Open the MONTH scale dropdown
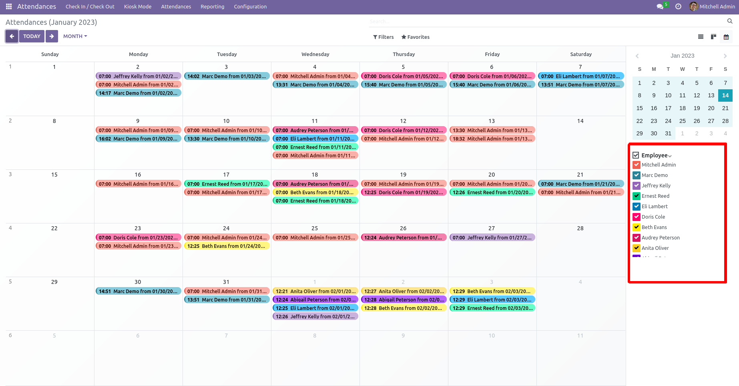The height and width of the screenshot is (386, 739). [x=75, y=36]
